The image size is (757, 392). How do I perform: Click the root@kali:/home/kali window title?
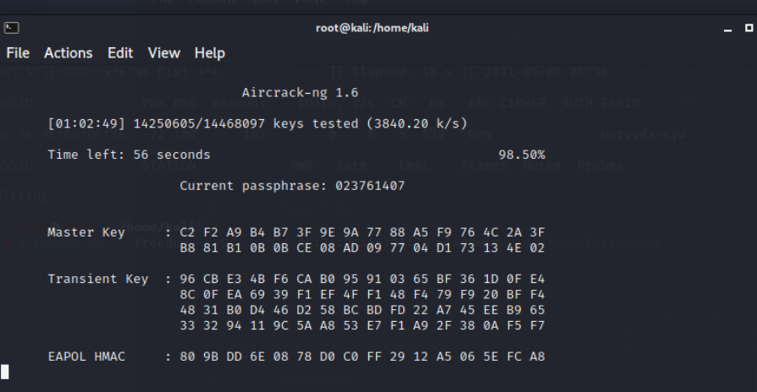click(378, 29)
